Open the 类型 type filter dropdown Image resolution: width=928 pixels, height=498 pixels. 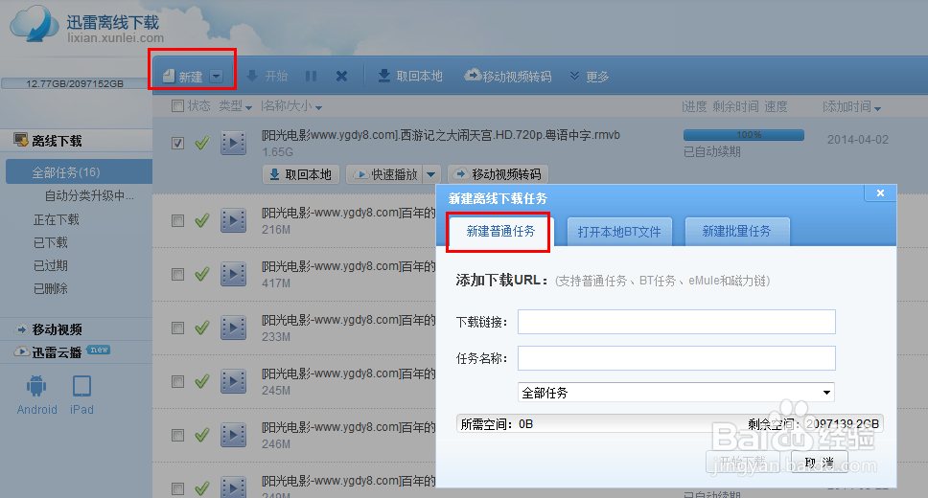[x=235, y=106]
